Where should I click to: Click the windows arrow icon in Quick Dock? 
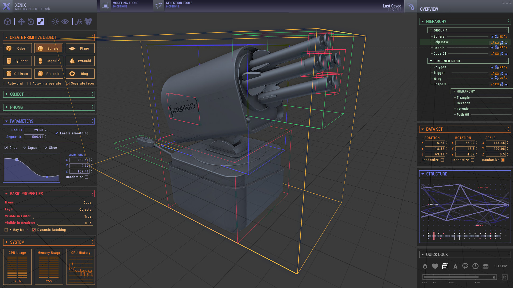click(445, 266)
